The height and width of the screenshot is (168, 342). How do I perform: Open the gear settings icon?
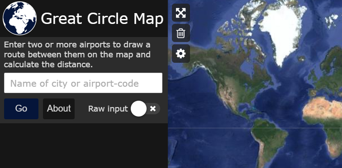181,54
